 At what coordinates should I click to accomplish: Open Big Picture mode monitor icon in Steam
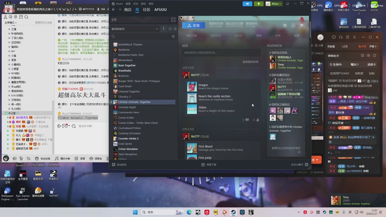[x=287, y=4]
